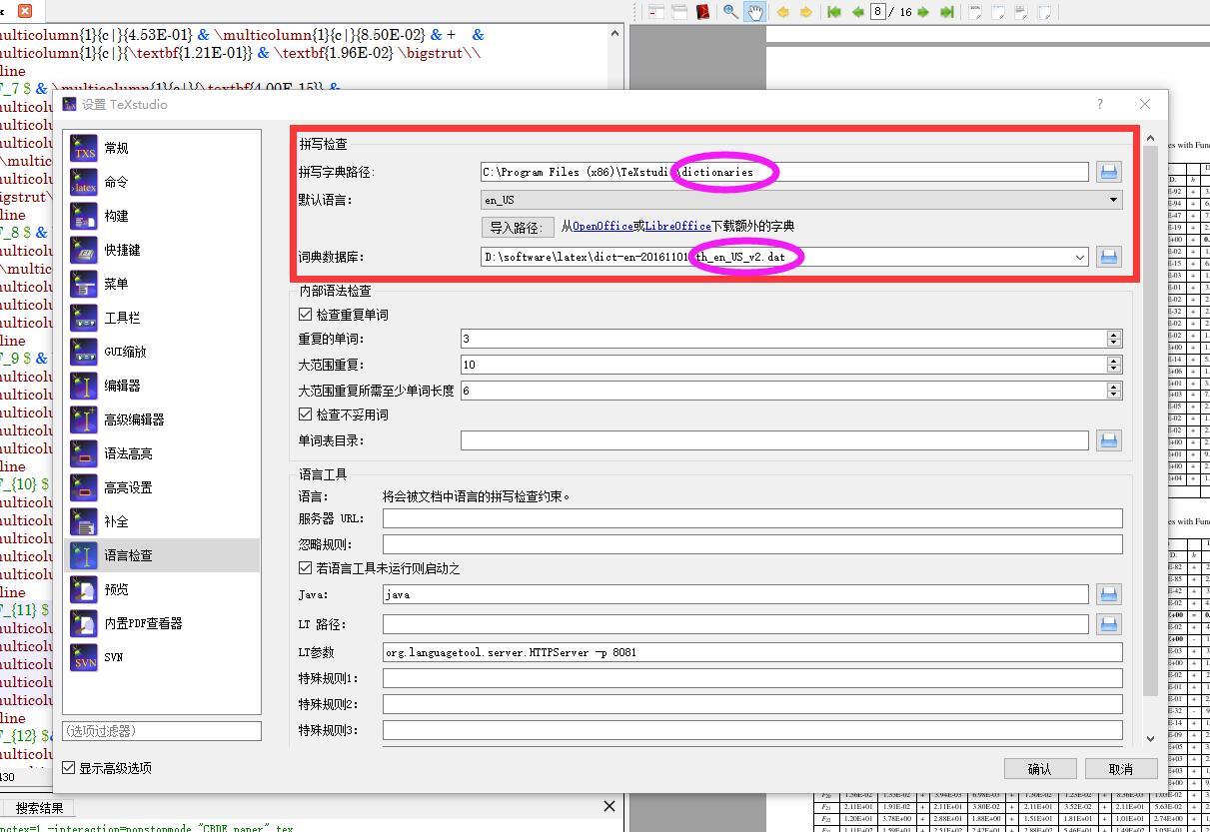Screen dimensions: 1210x832
Task: Toggle 检查重复单词 checkbox
Action: point(306,315)
